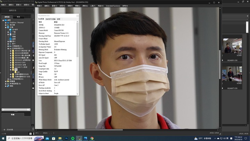Open File Explorer from taskbar
The width and height of the screenshot is (250, 141).
pos(60,139)
